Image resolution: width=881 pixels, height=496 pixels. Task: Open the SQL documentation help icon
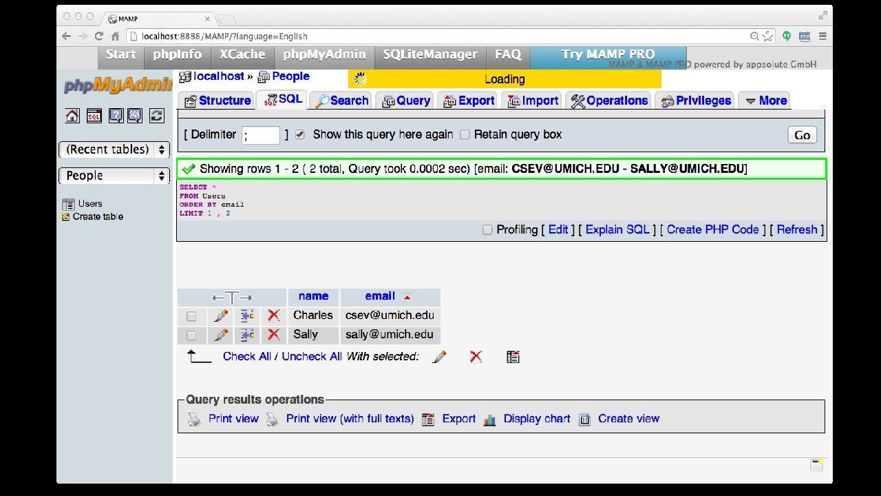click(135, 116)
